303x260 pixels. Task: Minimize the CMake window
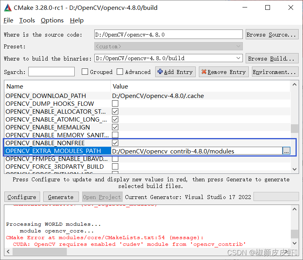point(245,7)
